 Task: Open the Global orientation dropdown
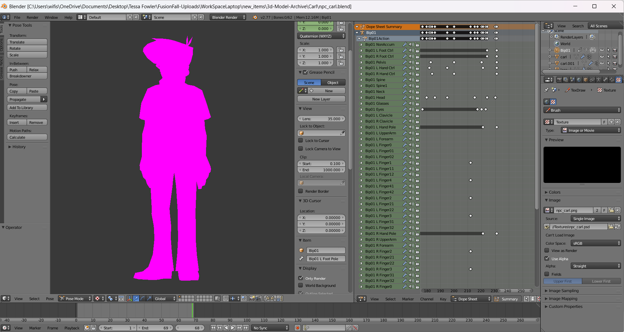(164, 298)
